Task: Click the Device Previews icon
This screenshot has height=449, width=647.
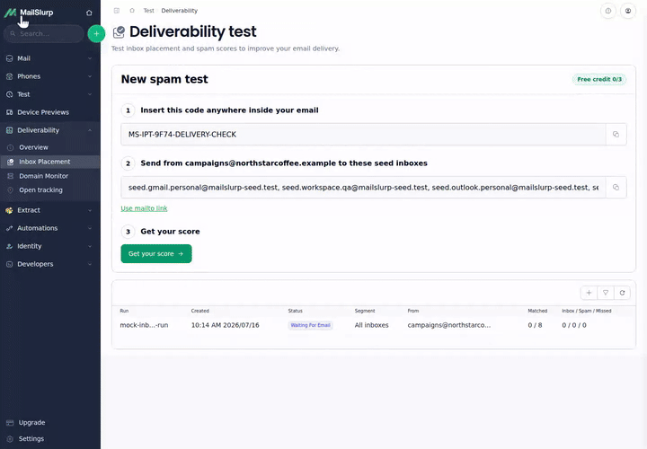Action: (10, 112)
